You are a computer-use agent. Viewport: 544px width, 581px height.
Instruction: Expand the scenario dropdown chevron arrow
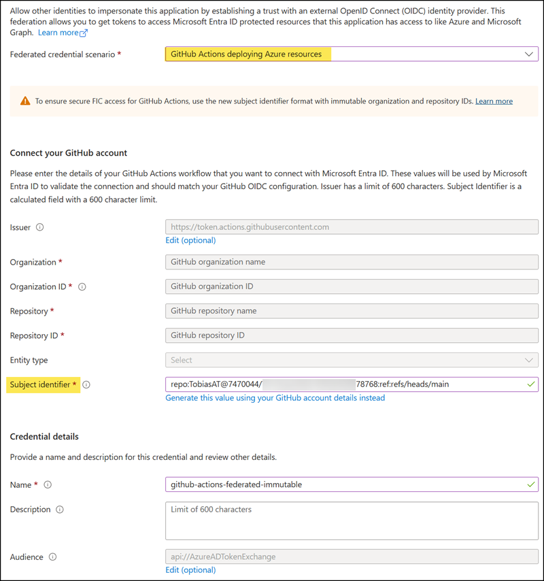point(528,54)
